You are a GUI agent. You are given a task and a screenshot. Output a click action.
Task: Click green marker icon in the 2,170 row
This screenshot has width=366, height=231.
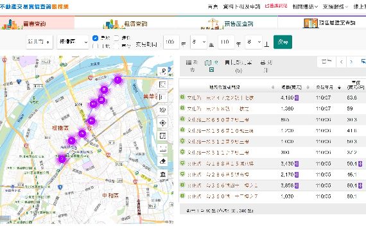[x=182, y=174]
